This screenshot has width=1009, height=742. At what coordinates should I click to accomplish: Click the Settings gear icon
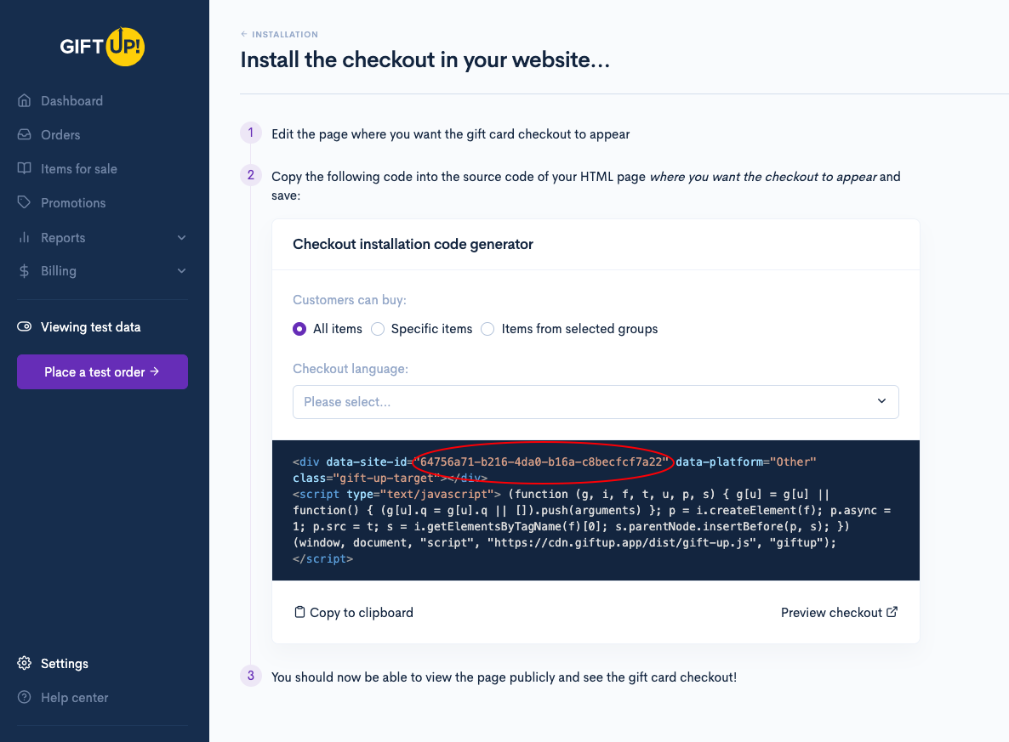click(25, 663)
